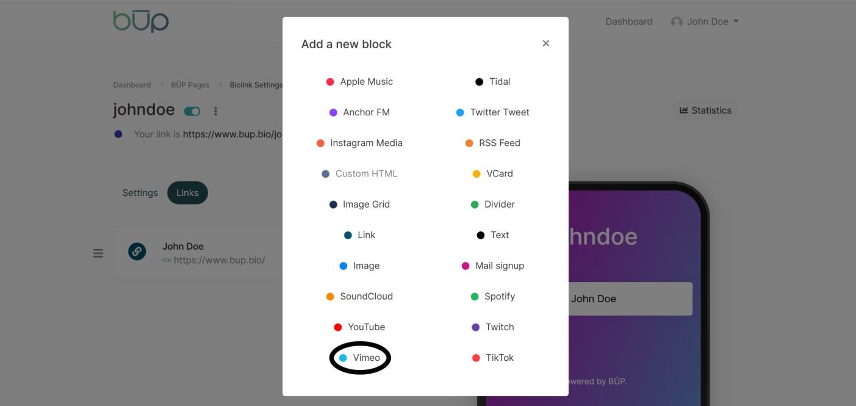Add a Text block
Screen dimensions: 856x406
pos(492,235)
